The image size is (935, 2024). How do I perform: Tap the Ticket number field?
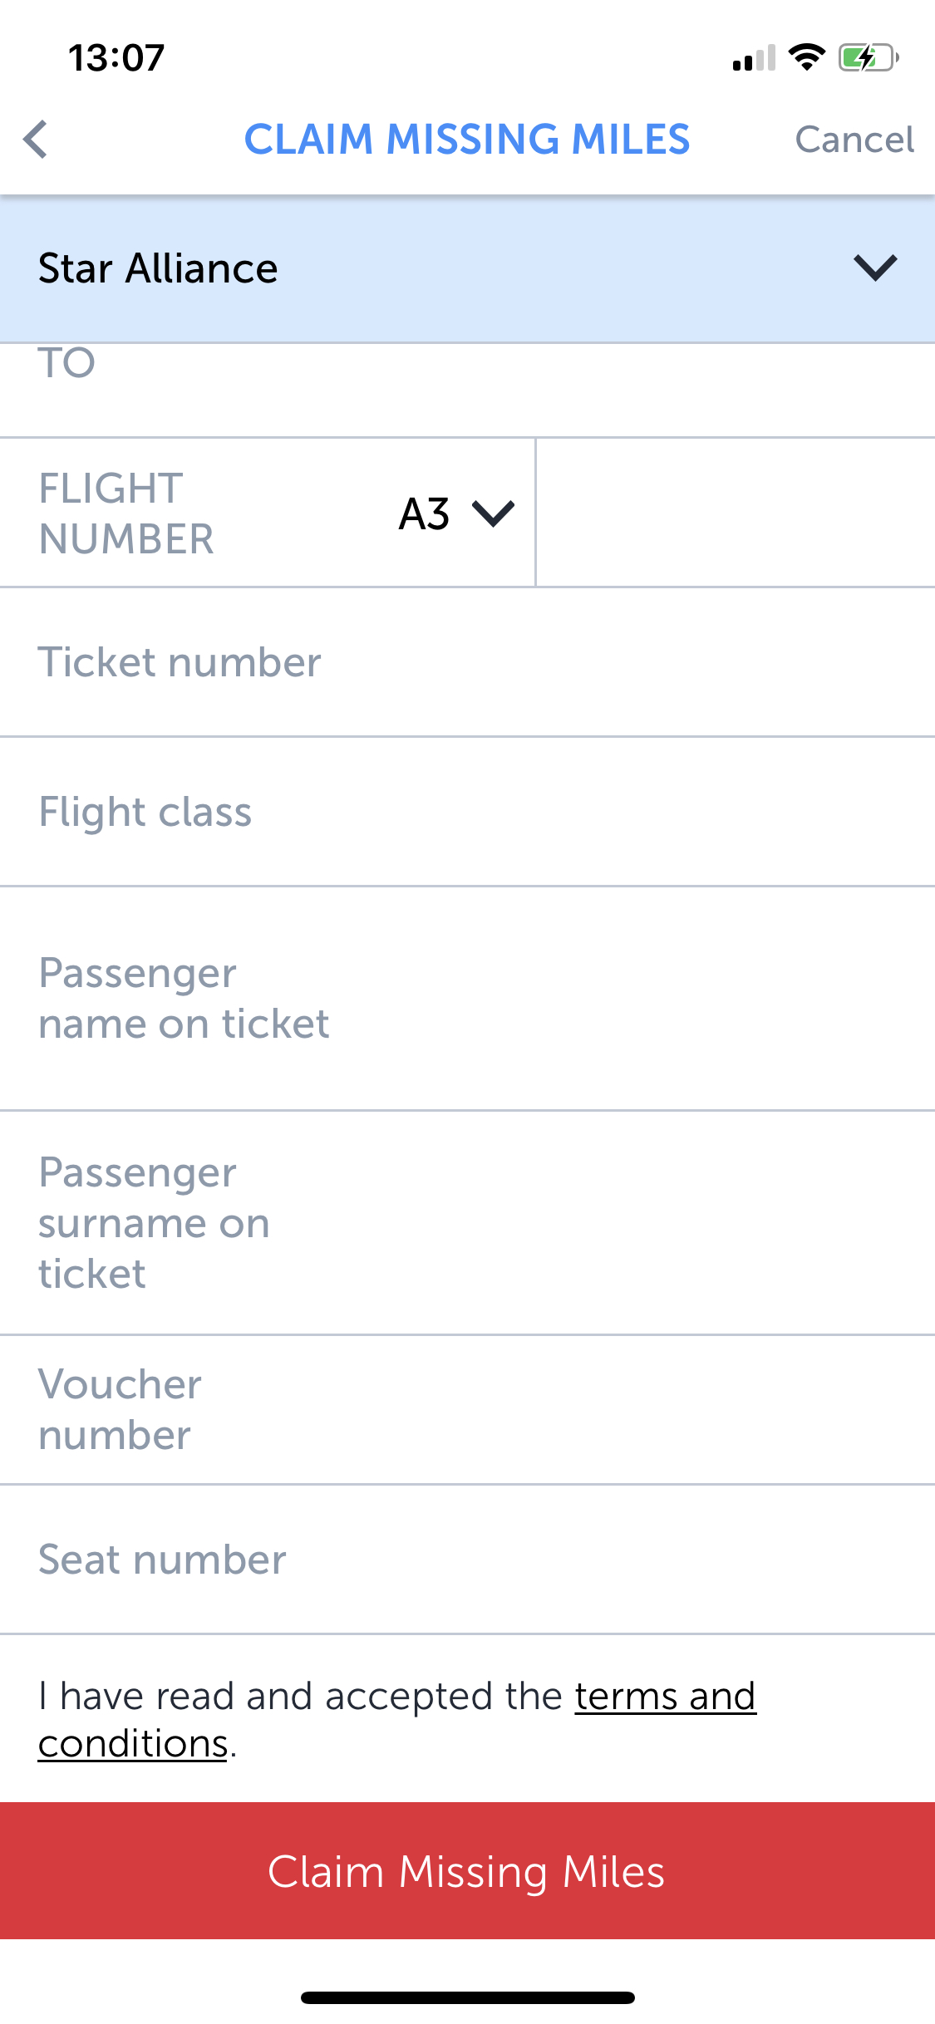tap(467, 662)
